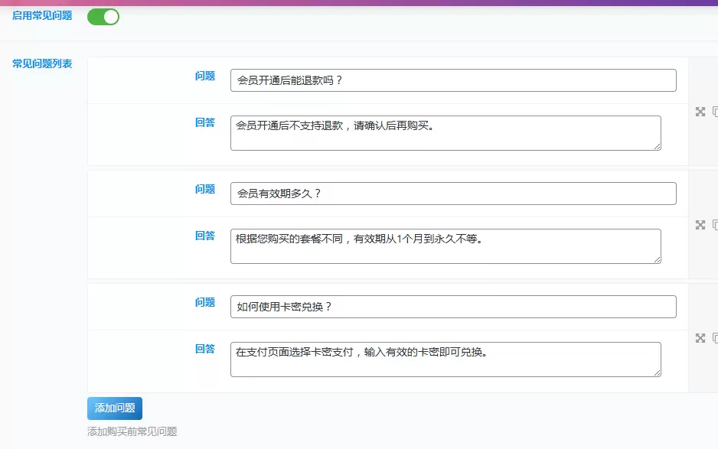
Task: Click the 启用常见问题 label
Action: point(42,15)
